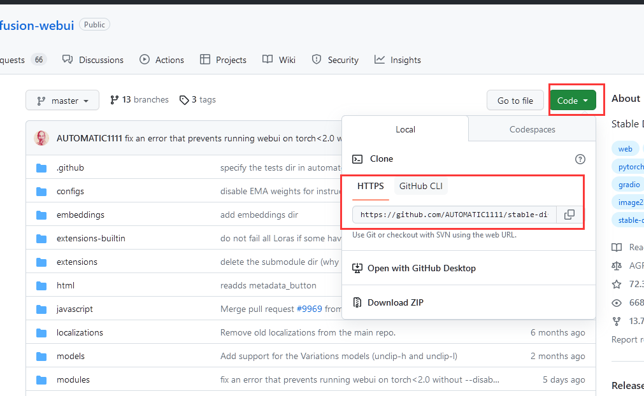This screenshot has height=396, width=644.
Task: Click the terminal icon beside Clone
Action: 357,159
